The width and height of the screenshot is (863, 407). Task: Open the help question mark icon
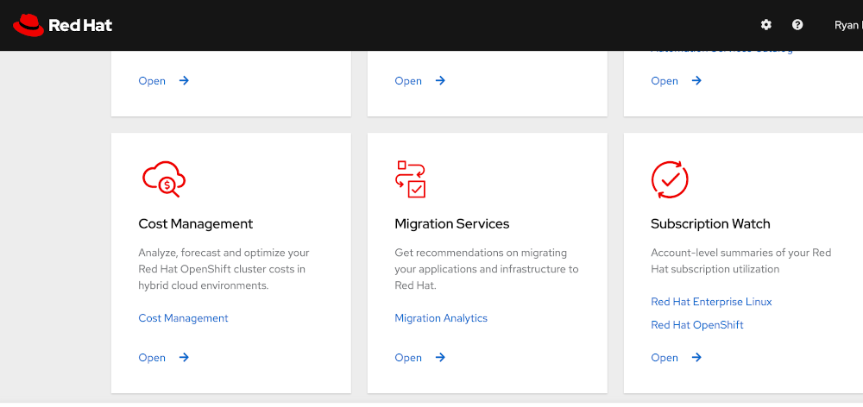pyautogui.click(x=797, y=25)
